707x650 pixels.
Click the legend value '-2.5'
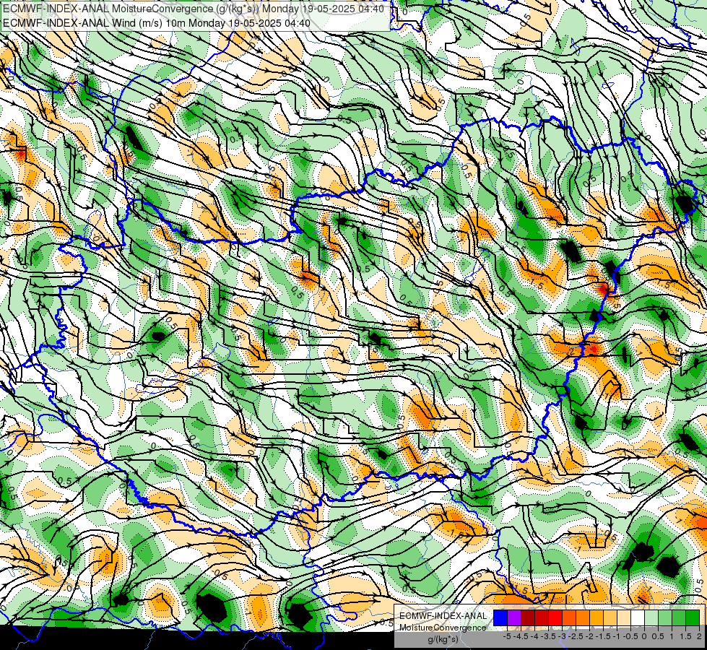576,636
